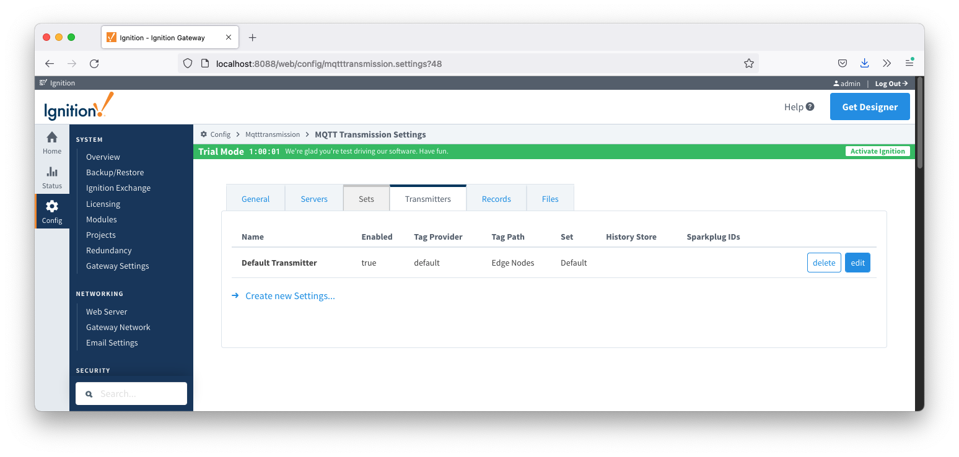The width and height of the screenshot is (959, 457).
Task: Switch to the Transmitters tab
Action: click(x=428, y=198)
